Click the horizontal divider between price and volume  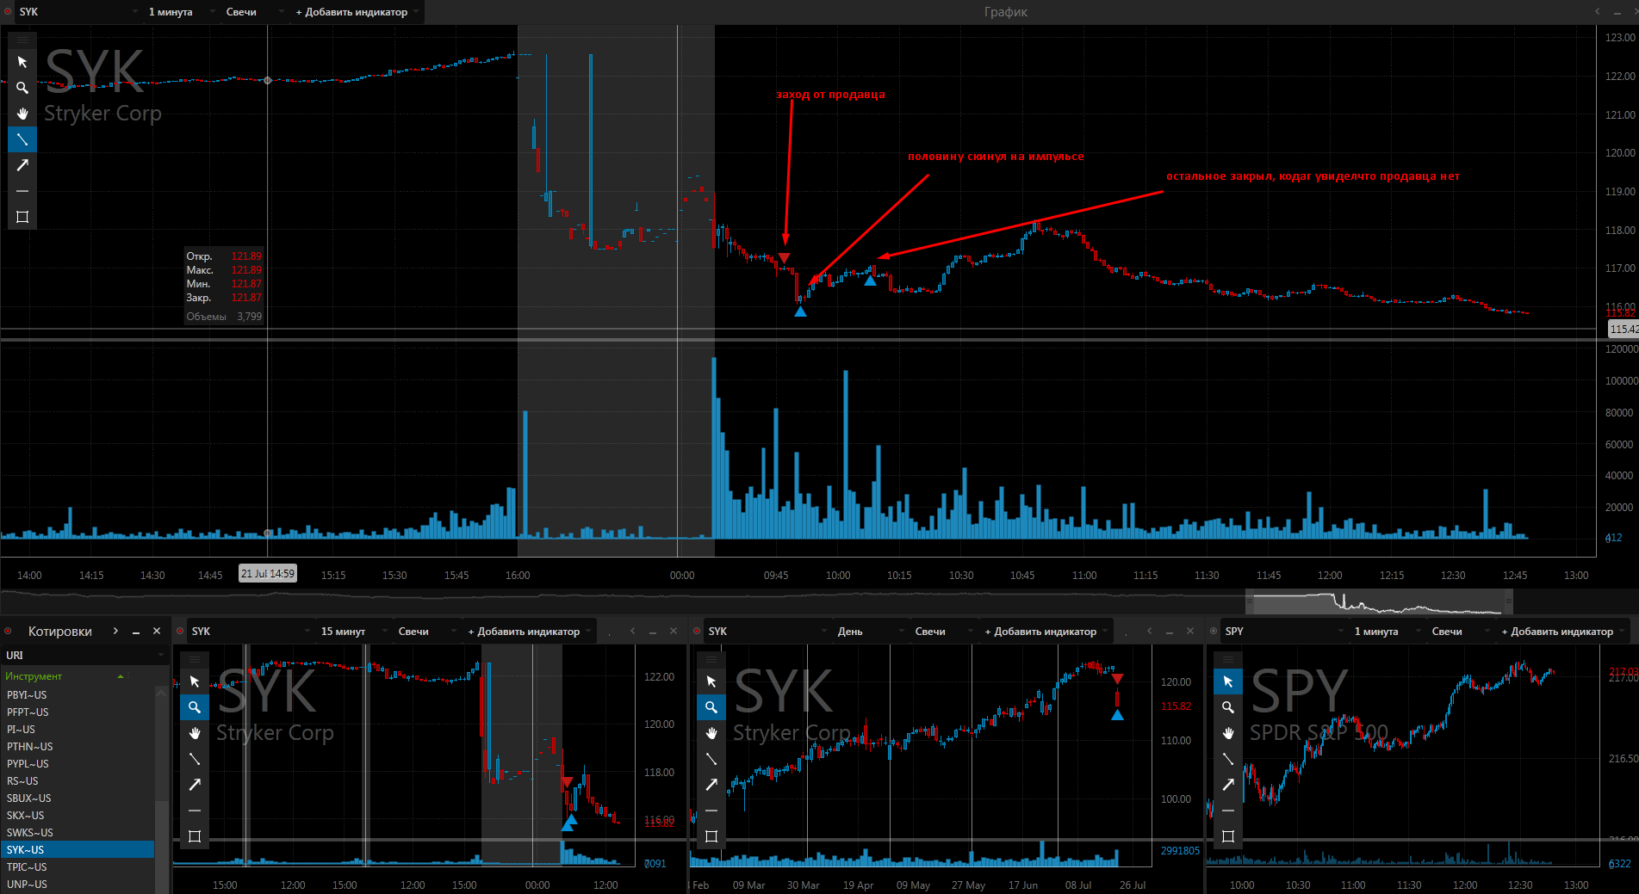pyautogui.click(x=798, y=340)
